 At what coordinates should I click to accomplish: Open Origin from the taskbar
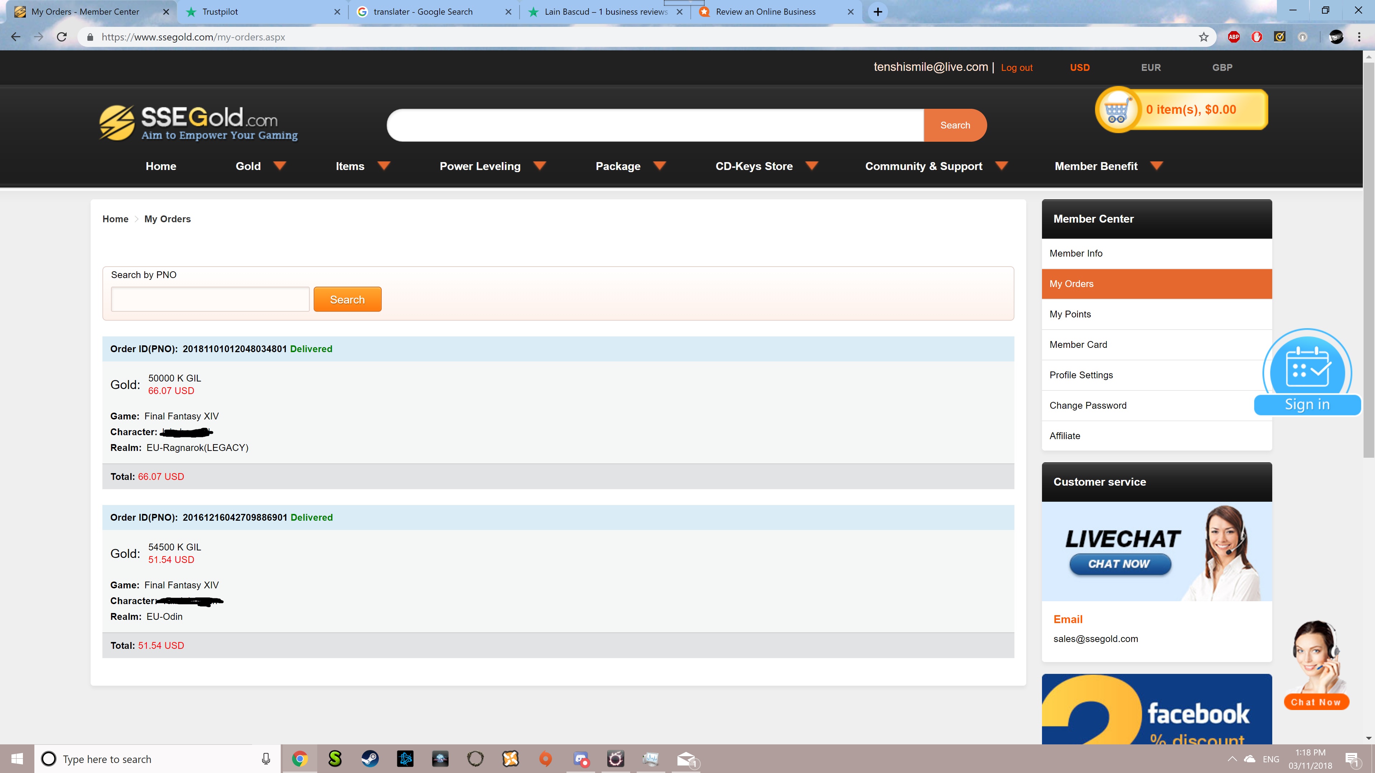[545, 759]
